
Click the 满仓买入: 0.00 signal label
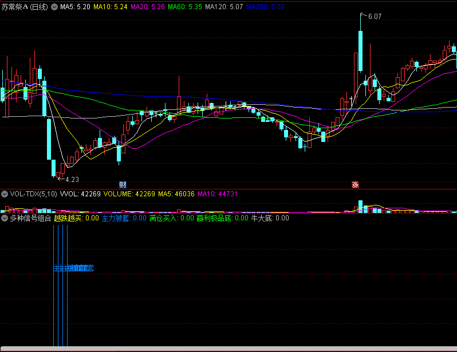171,218
